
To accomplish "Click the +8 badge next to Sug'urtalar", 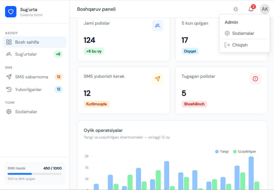I will pyautogui.click(x=58, y=54).
